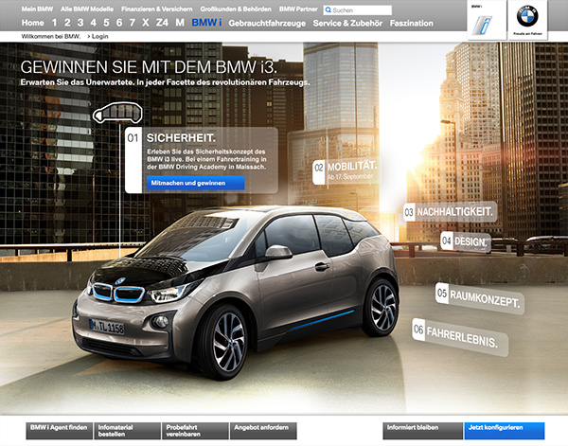Click Jetzt konfigurieren button
The height and width of the screenshot is (446, 568).
point(505,430)
